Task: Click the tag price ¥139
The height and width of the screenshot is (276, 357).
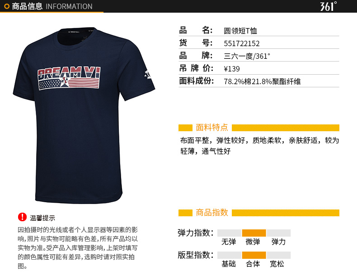Action: pyautogui.click(x=231, y=69)
